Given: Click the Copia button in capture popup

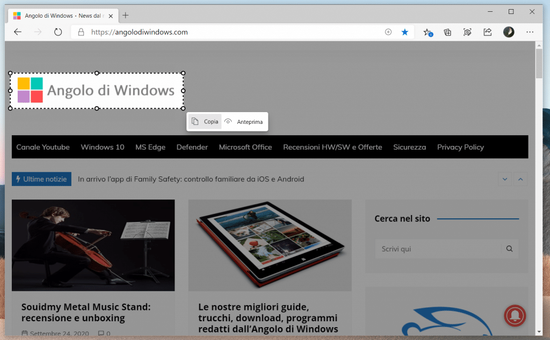Looking at the screenshot, I should (x=205, y=122).
